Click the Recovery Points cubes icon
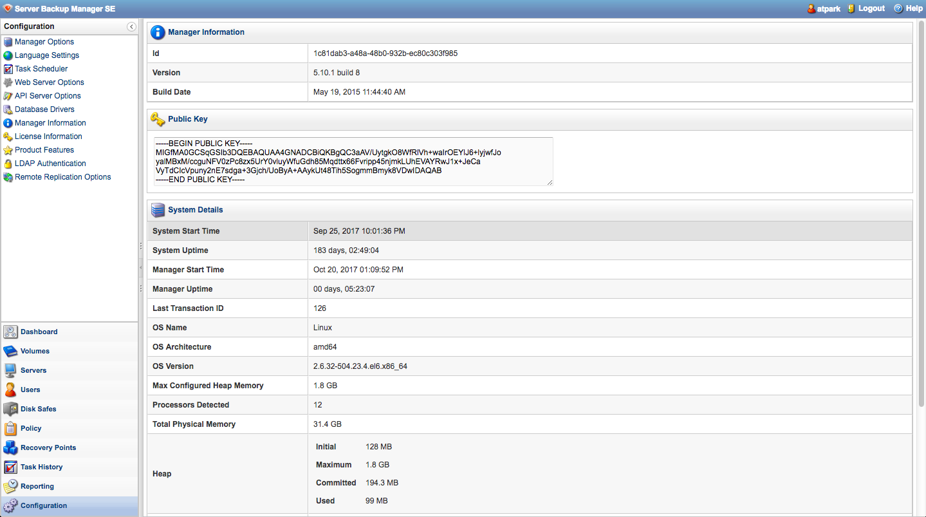 tap(10, 447)
